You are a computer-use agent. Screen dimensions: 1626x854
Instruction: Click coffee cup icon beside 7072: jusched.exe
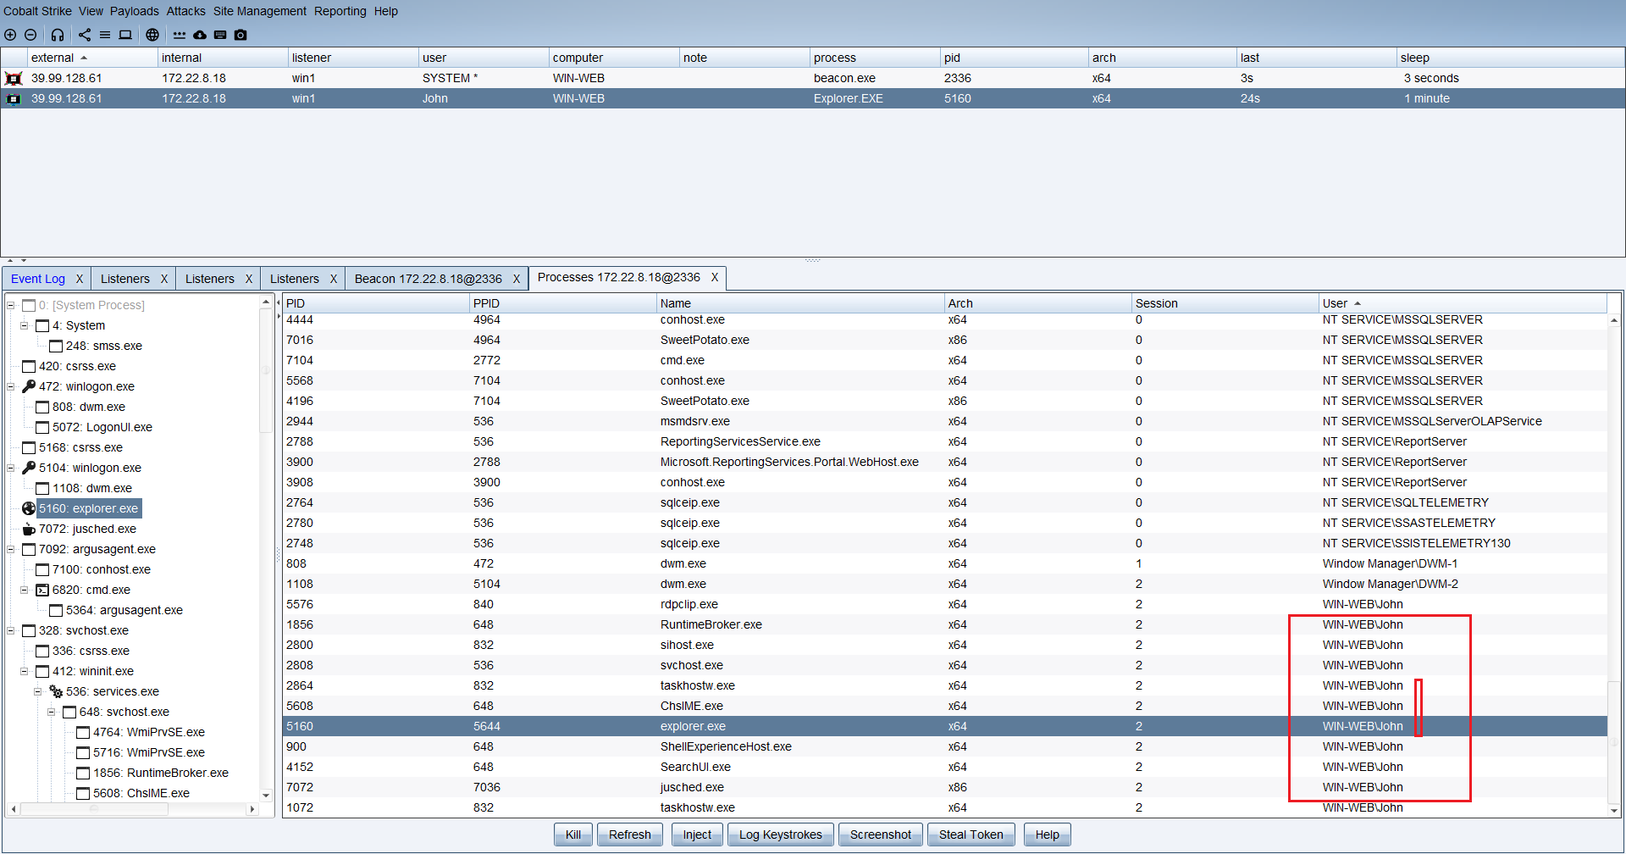[29, 529]
